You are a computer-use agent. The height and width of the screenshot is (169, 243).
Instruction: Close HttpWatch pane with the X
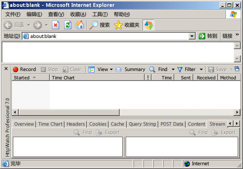click(6, 69)
